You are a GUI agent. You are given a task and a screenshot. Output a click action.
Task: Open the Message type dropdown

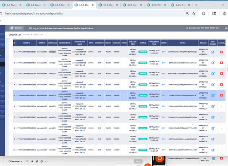(x=16, y=161)
